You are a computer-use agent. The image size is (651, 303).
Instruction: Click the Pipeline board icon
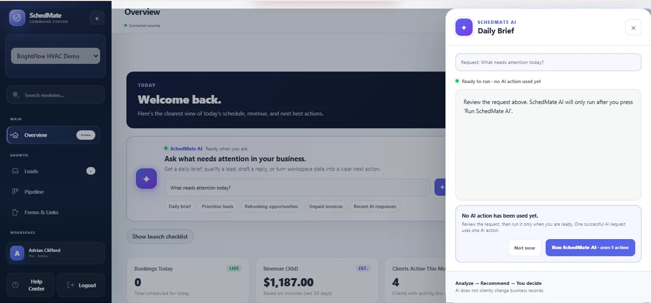point(15,192)
